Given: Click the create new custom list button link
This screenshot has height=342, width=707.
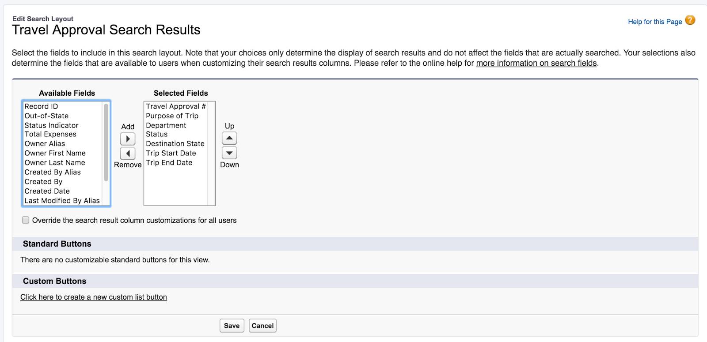Looking at the screenshot, I should 94,297.
